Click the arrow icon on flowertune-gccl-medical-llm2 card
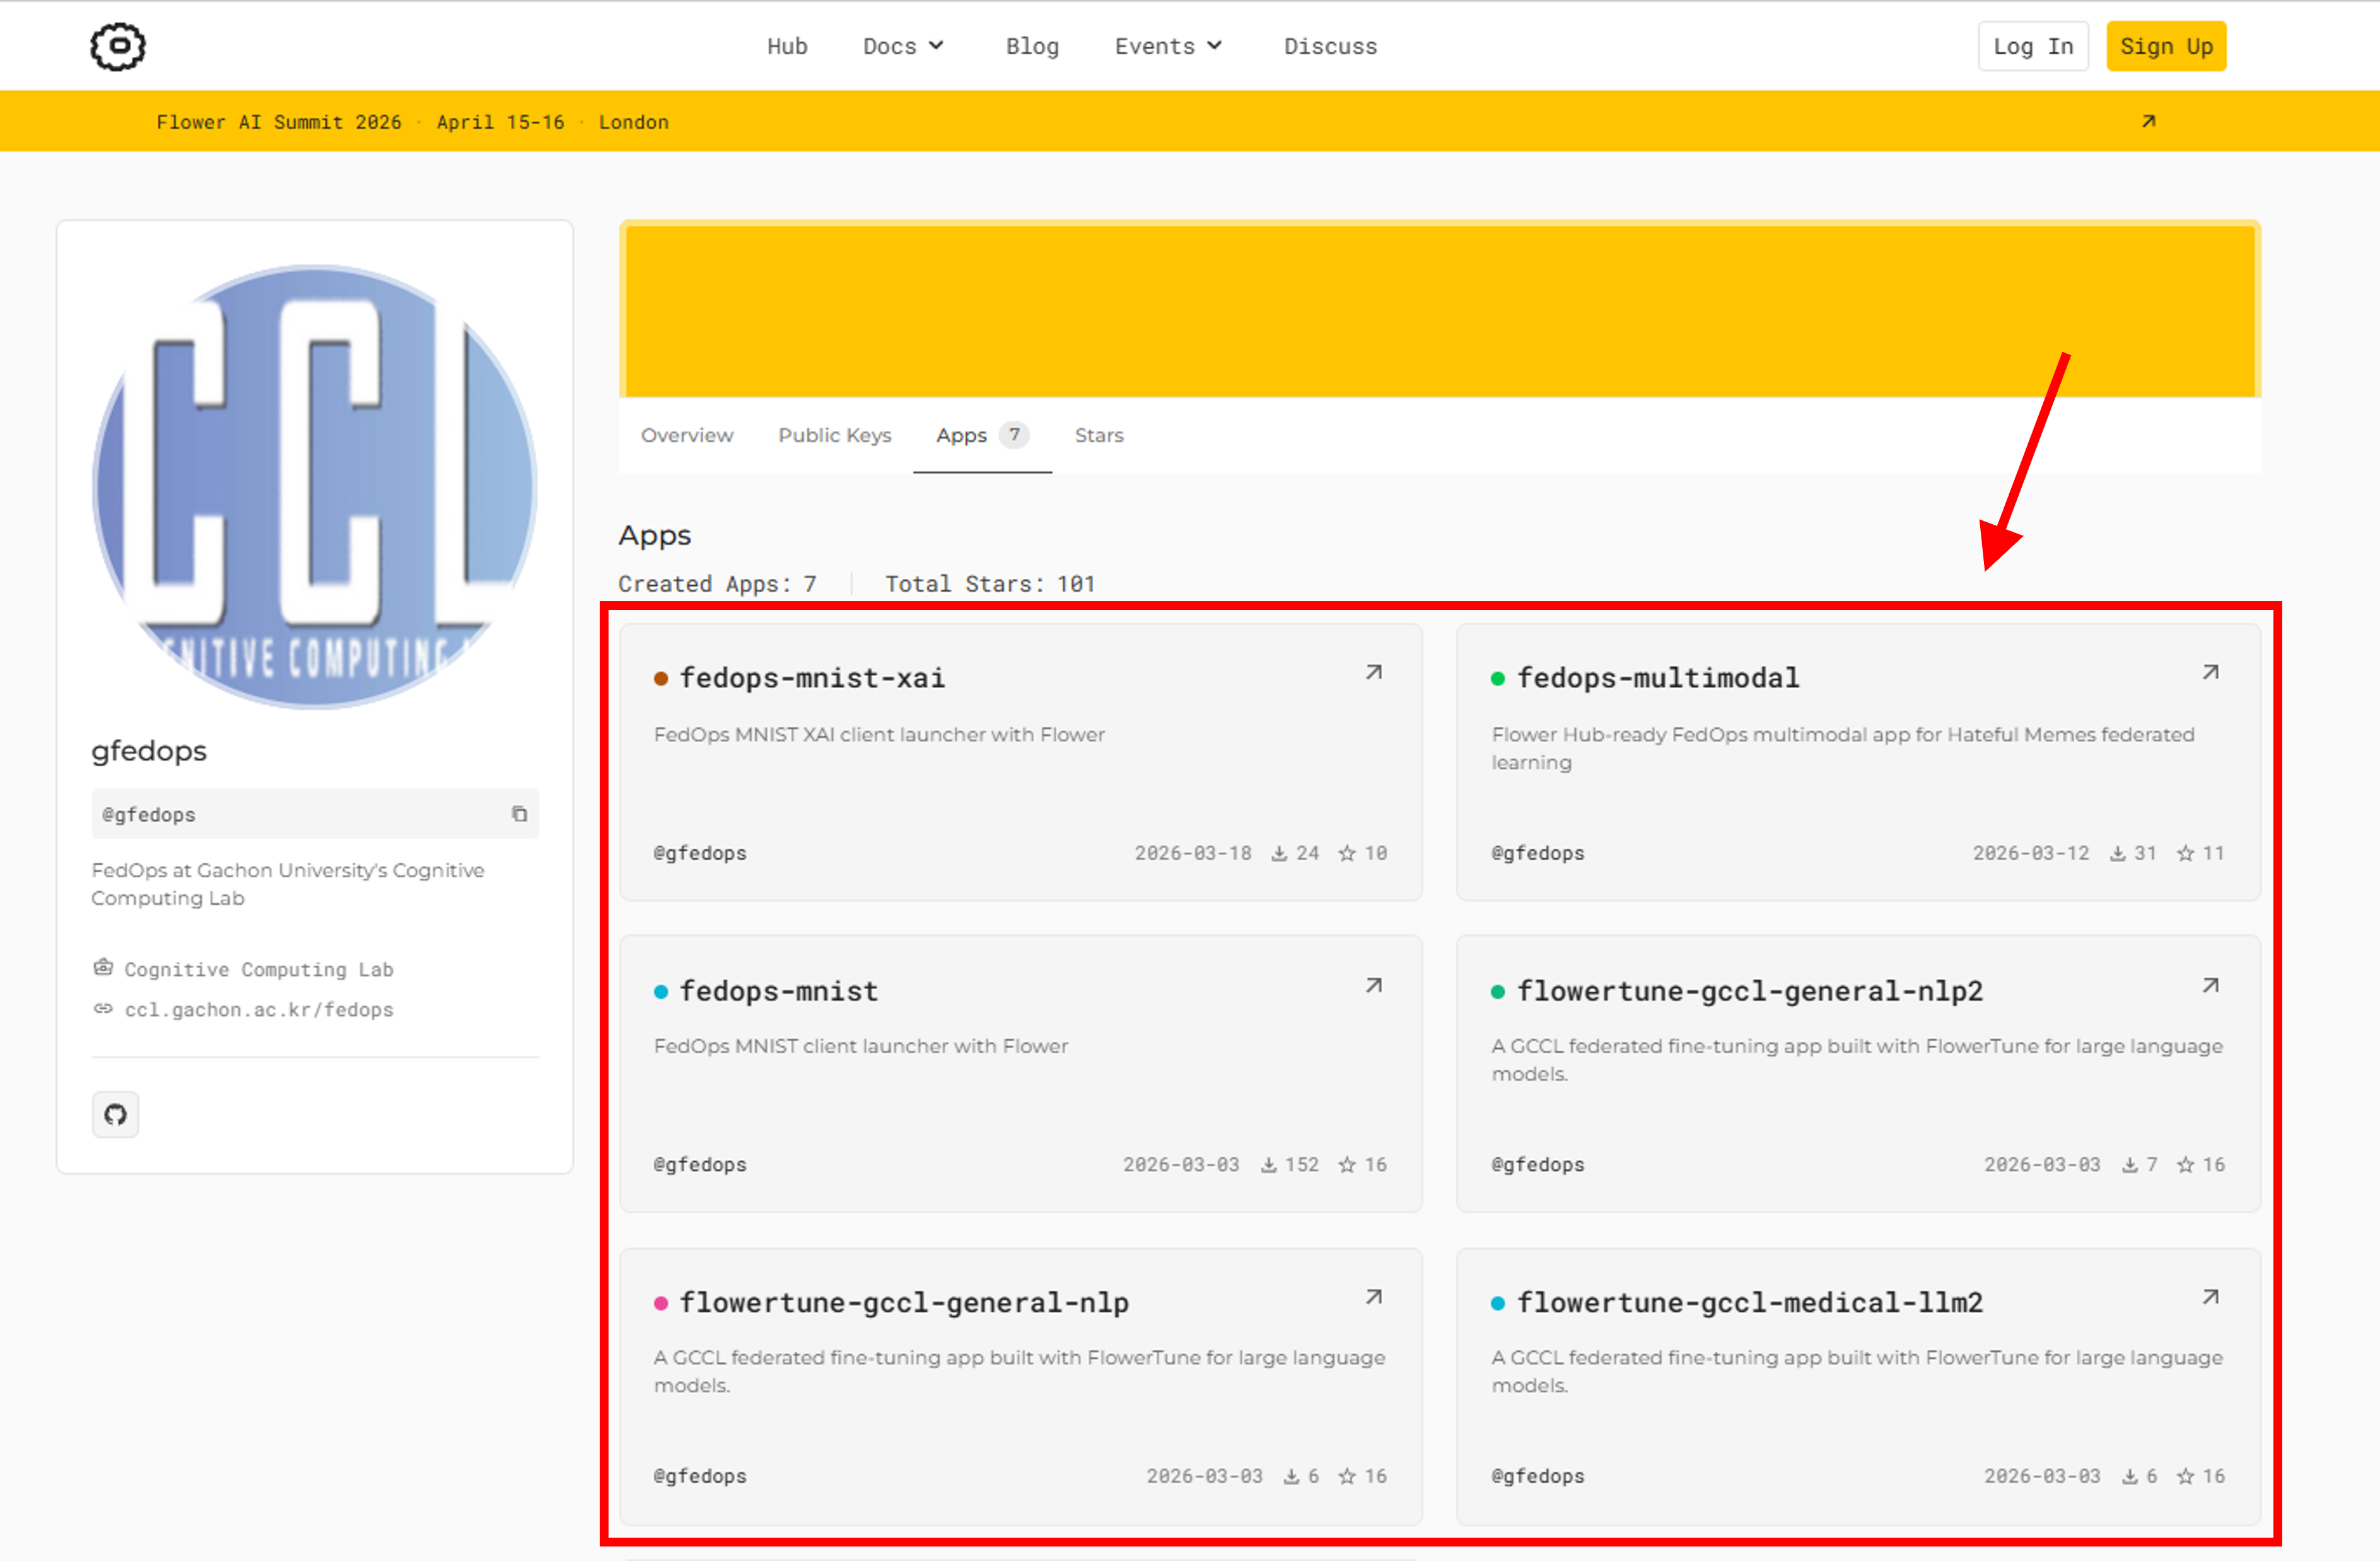 tap(2210, 1298)
